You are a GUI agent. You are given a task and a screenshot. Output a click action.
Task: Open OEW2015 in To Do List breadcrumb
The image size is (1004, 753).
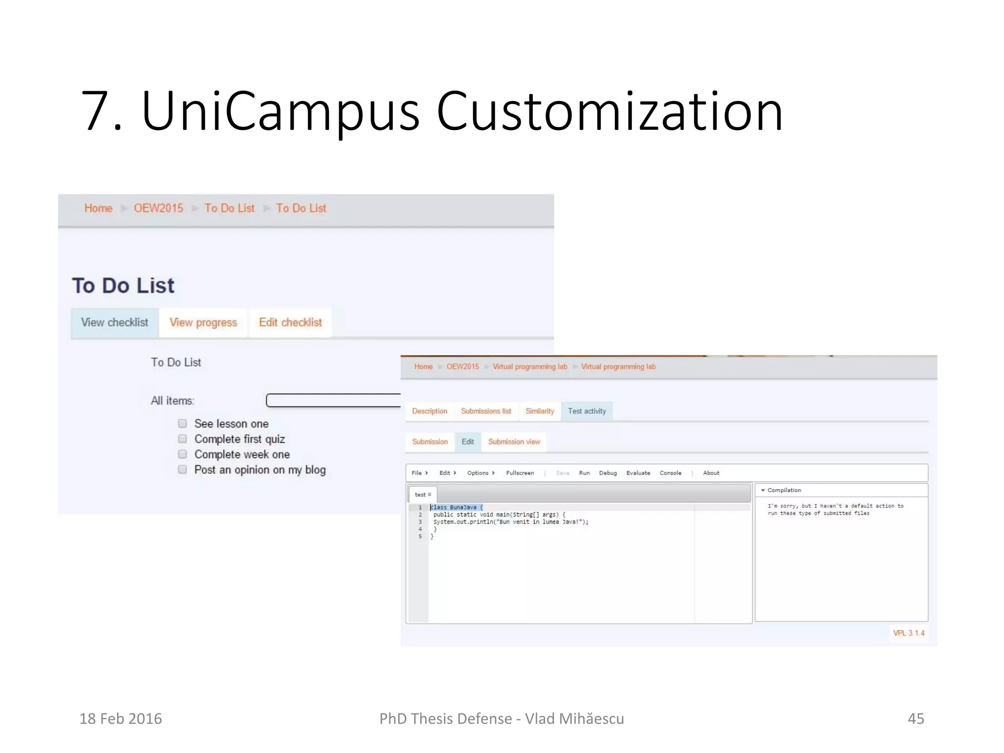[x=158, y=208]
